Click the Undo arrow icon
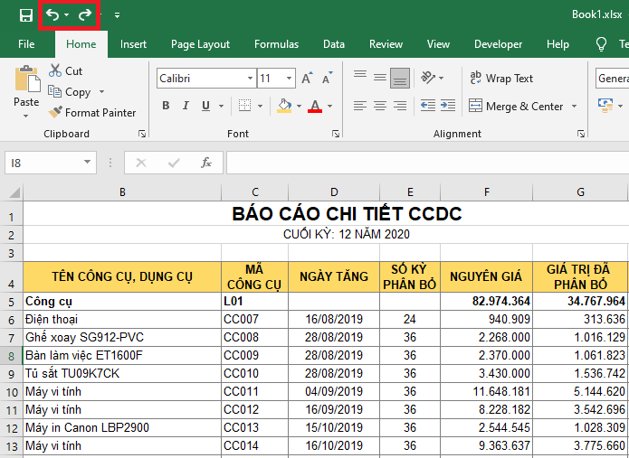Viewport: 629px width, 458px height. click(52, 15)
